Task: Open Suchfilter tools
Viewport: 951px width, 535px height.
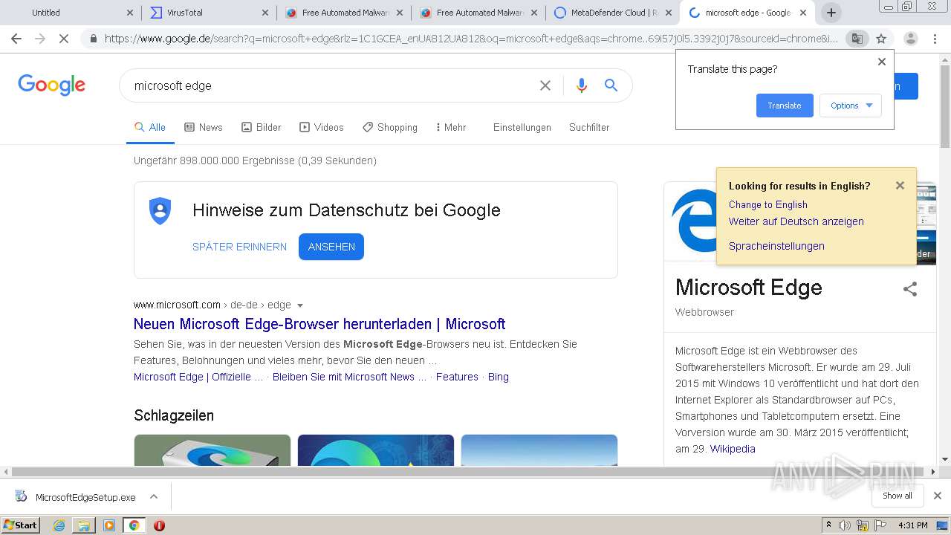Action: coord(589,127)
